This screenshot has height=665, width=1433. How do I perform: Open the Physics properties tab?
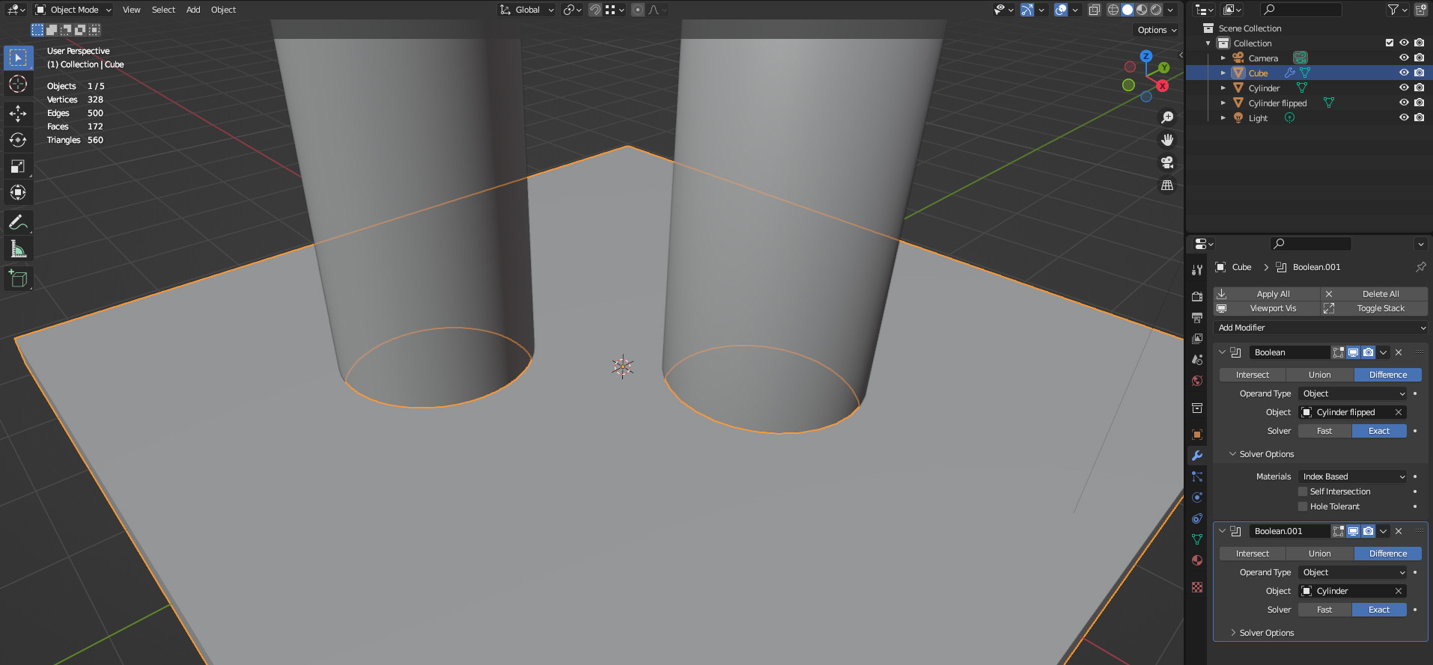1197,497
